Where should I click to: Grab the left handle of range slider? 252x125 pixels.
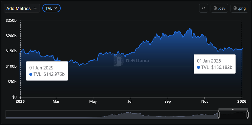[x=219, y=115]
